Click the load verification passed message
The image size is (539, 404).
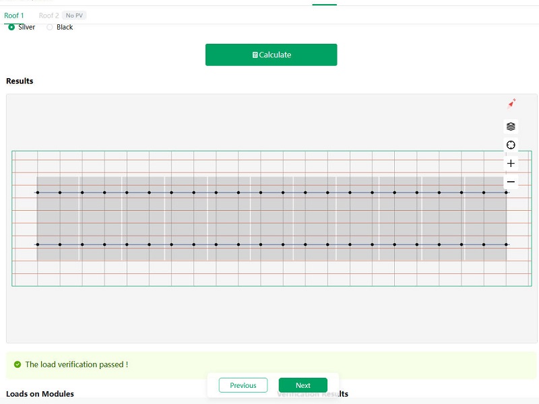77,364
